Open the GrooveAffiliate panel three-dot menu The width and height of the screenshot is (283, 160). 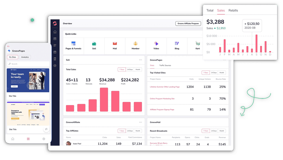point(140,122)
